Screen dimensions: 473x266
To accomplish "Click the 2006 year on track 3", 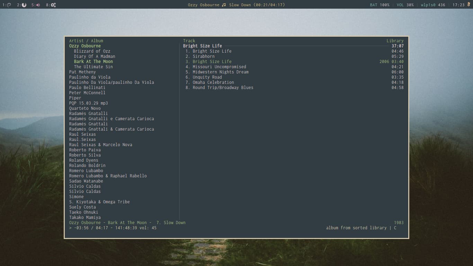I will click(384, 61).
